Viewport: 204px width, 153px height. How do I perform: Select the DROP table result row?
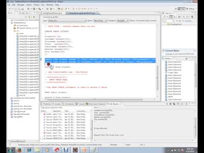coord(65,130)
